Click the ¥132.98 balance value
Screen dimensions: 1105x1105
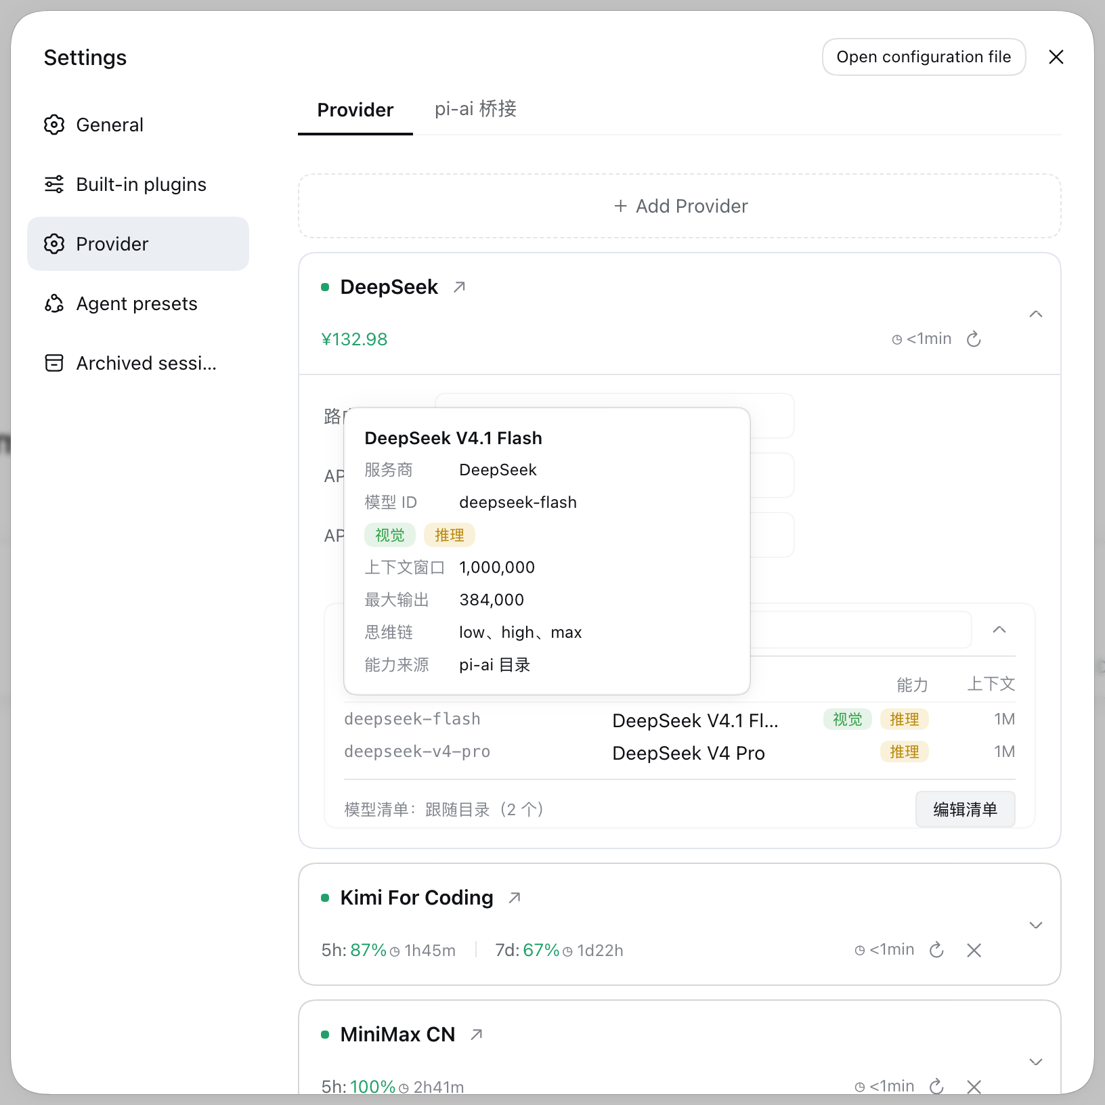point(354,339)
